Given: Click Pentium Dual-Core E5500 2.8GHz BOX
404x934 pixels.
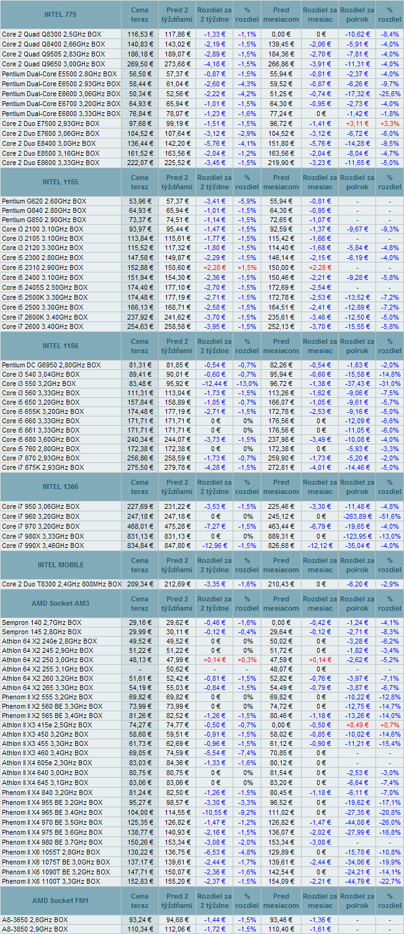Looking at the screenshot, I should (x=59, y=74).
